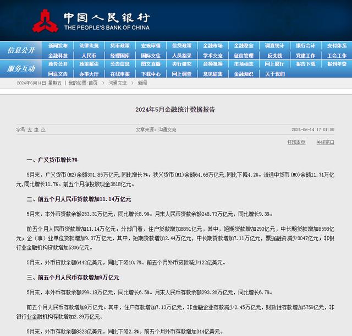Go to 网上调查 page
The image size is (352, 336).
point(182,74)
